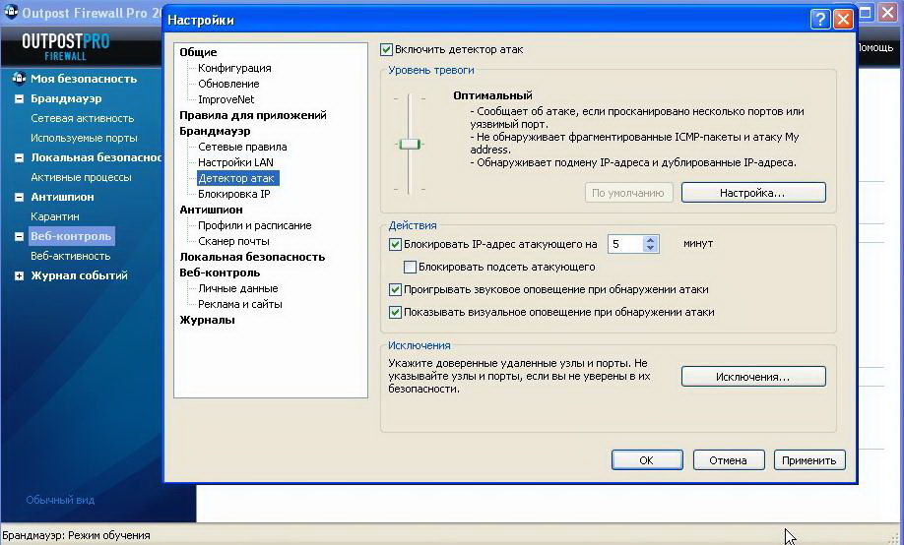Collapse the Брандмауэр section in sidebar
904x545 pixels.
pos(19,98)
